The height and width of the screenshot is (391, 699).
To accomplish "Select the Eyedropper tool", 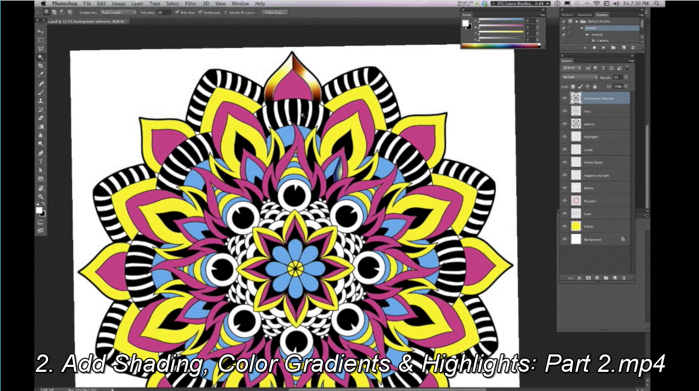I will click(41, 74).
